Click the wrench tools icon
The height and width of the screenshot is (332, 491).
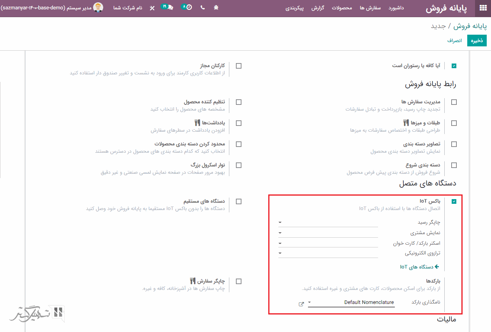coord(152,8)
